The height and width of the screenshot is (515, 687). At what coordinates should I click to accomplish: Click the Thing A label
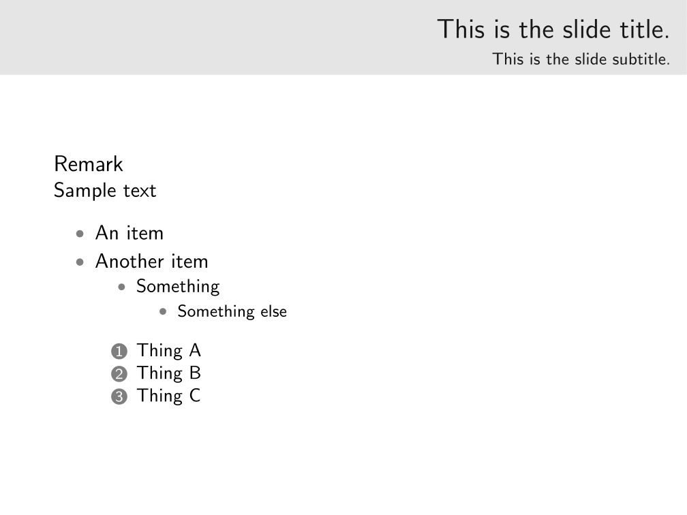click(169, 351)
